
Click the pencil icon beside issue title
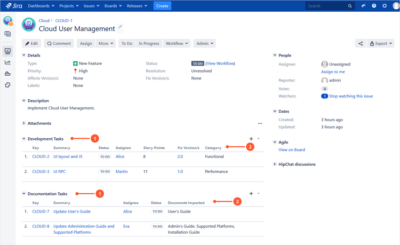click(x=120, y=27)
